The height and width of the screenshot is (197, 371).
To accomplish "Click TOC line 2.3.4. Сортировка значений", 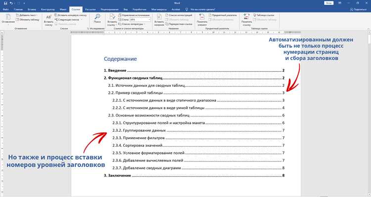I will tap(198, 146).
